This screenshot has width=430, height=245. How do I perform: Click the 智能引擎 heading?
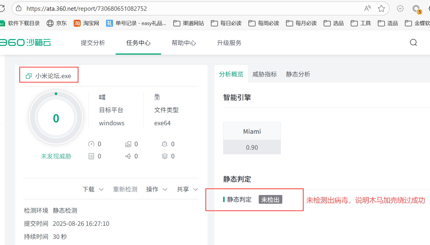237,97
